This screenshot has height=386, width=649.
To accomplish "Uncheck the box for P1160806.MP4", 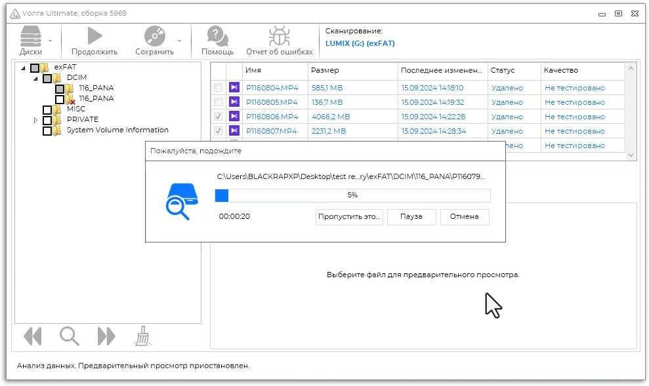I will (218, 117).
